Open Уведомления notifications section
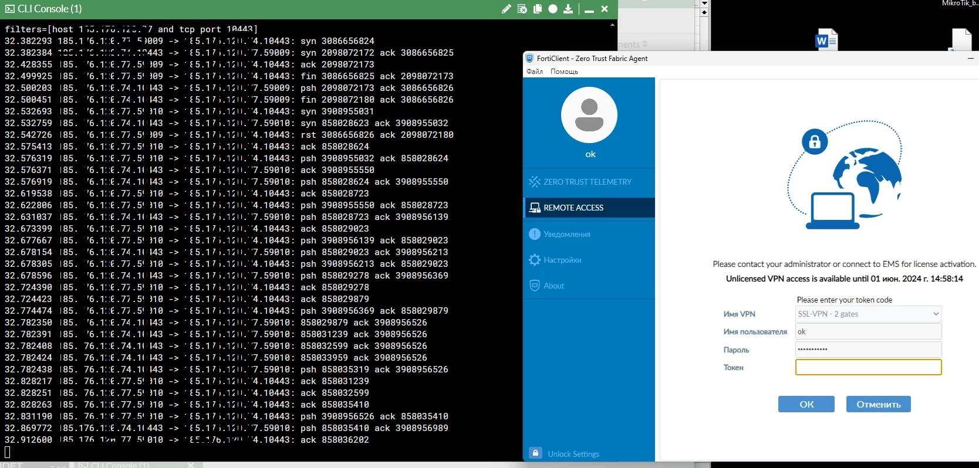The width and height of the screenshot is (979, 468). (x=589, y=234)
